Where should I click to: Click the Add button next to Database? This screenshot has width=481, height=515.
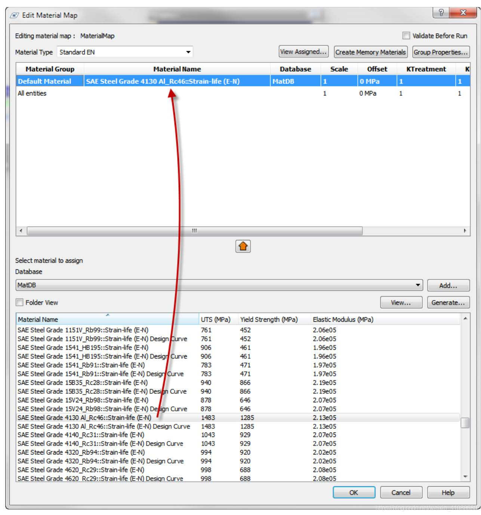coord(448,285)
